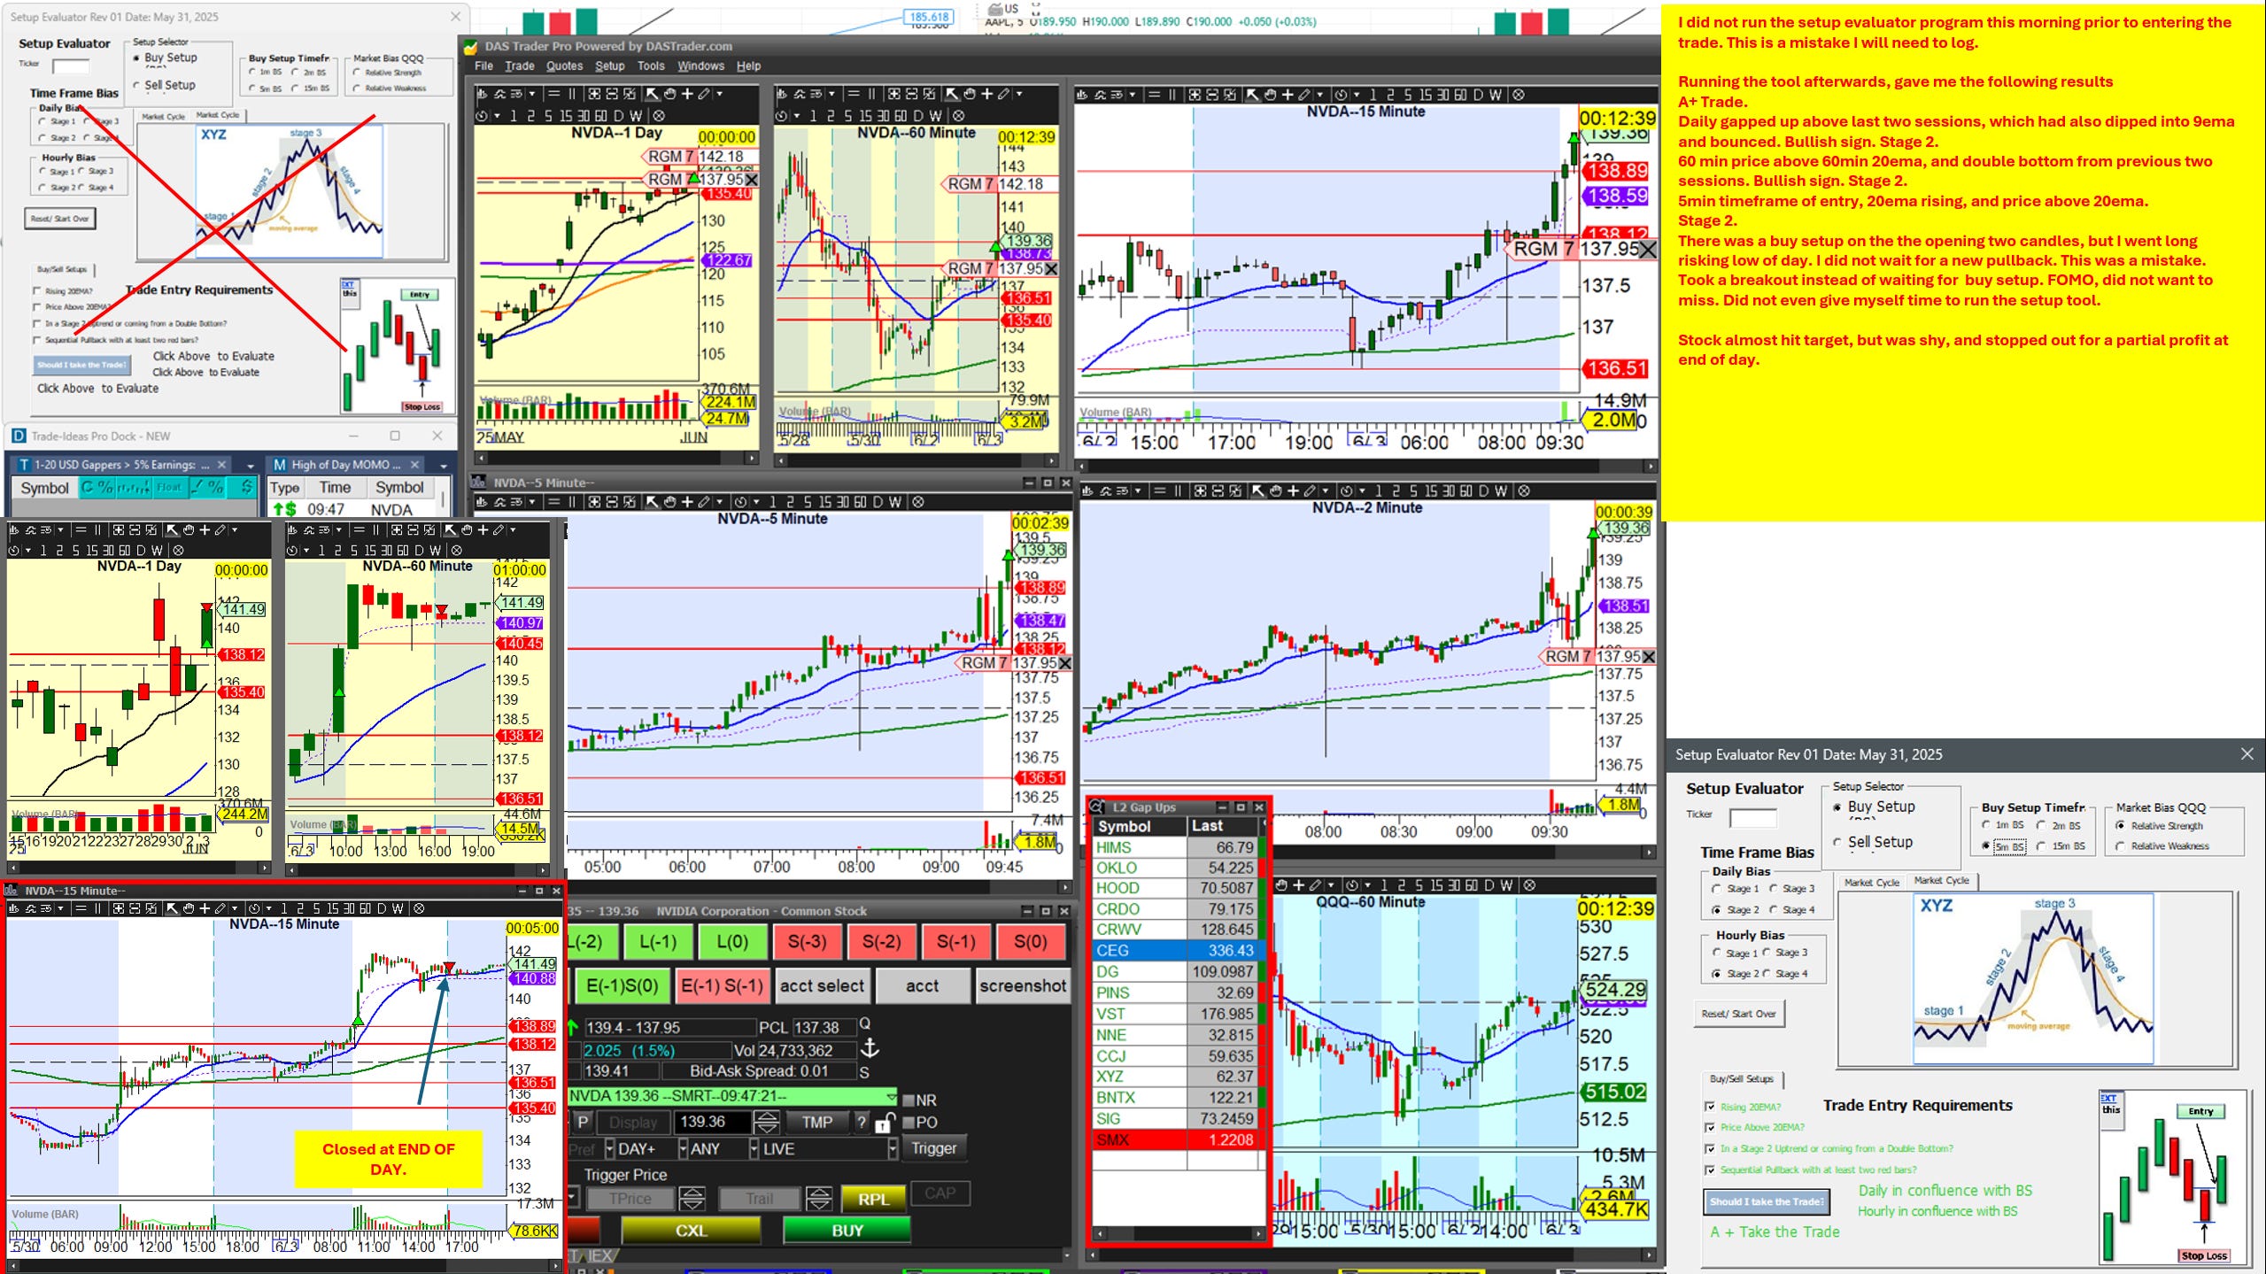
Task: Open Buy/Sell Setups tab in lower-right Setup Evaluator
Action: click(x=1742, y=1079)
